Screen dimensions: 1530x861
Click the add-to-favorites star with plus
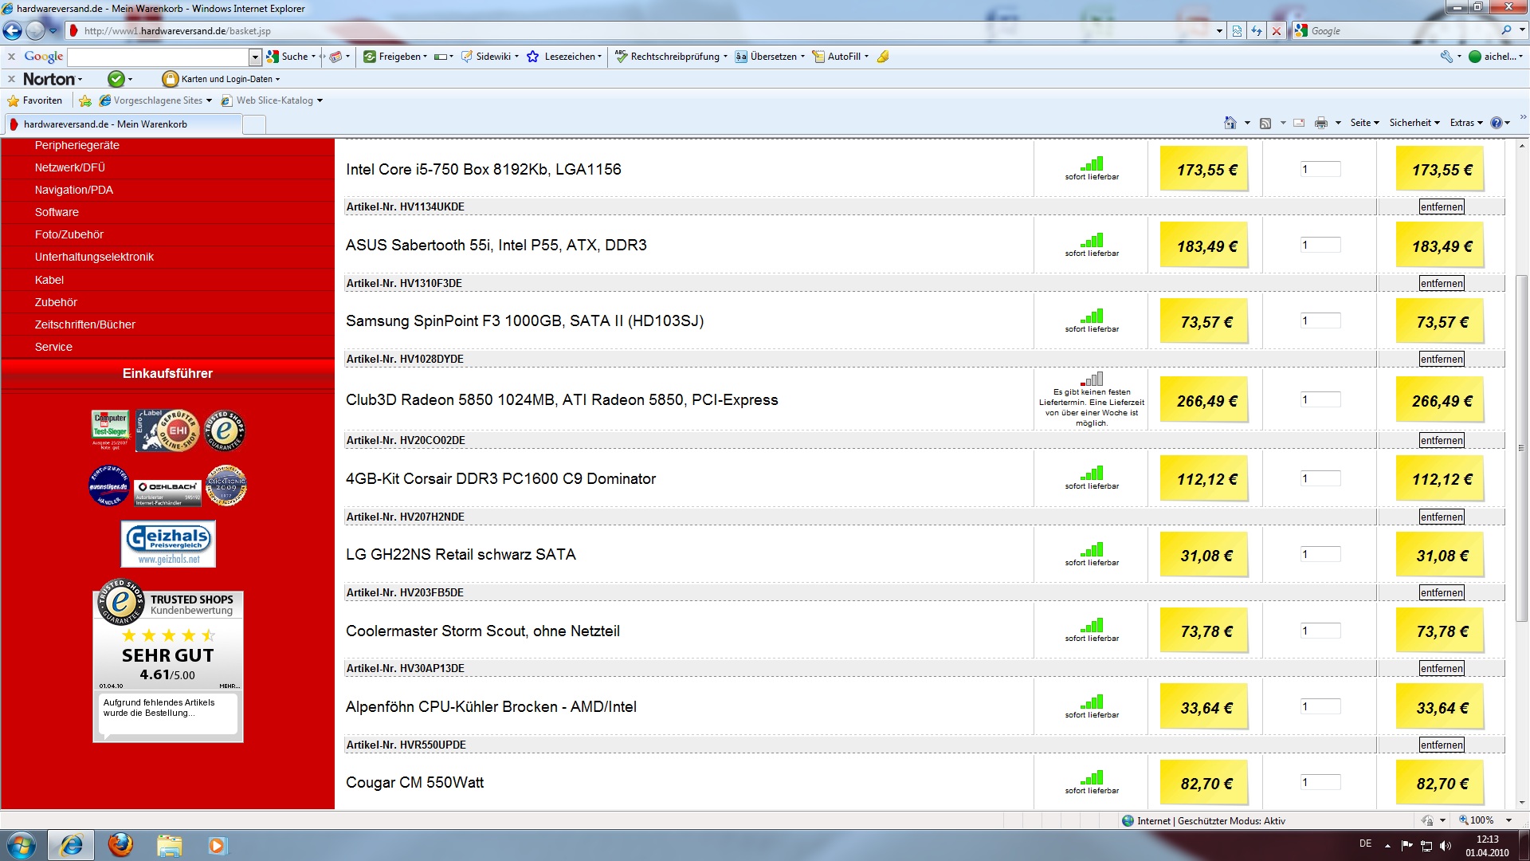84,100
